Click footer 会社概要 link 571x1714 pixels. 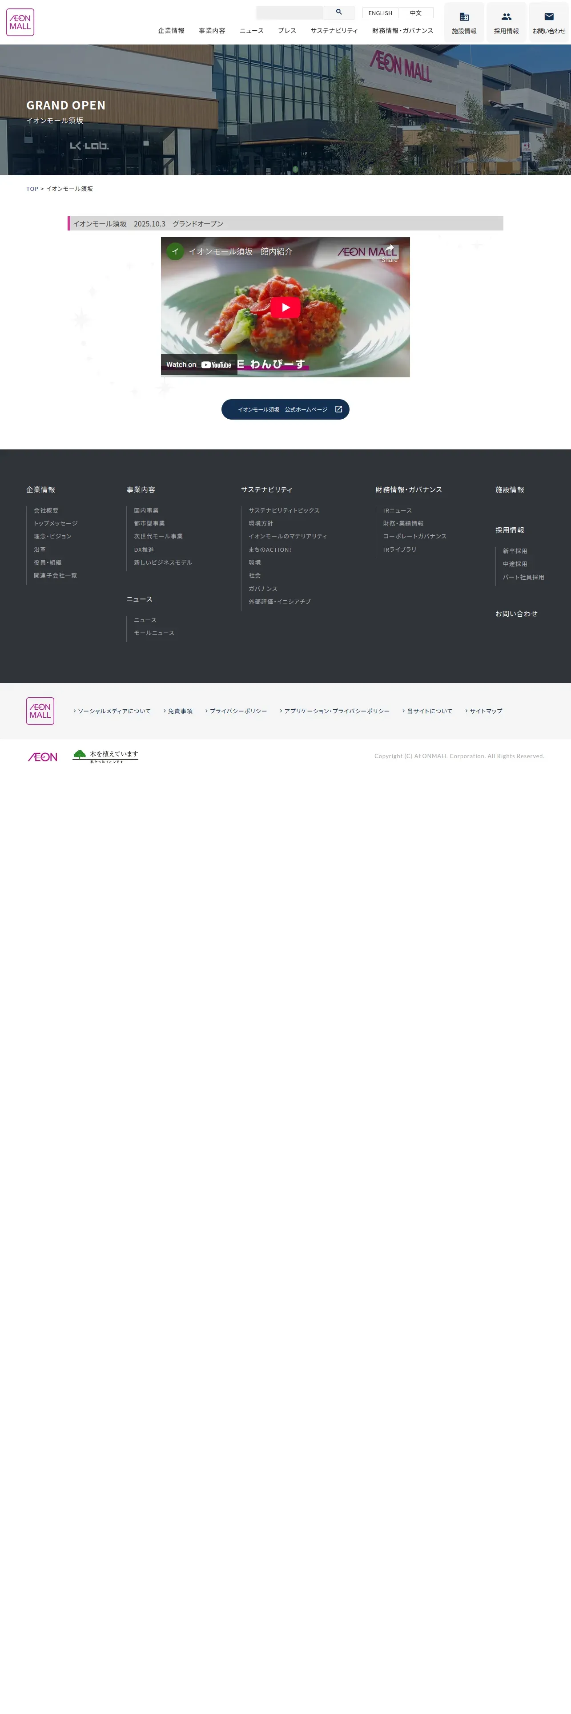coord(46,510)
